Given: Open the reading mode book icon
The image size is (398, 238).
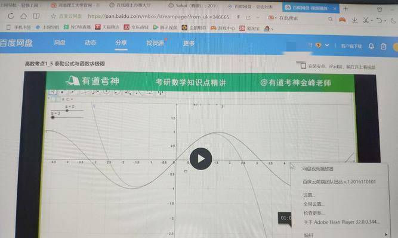Looking at the screenshot, I should click(36, 16).
